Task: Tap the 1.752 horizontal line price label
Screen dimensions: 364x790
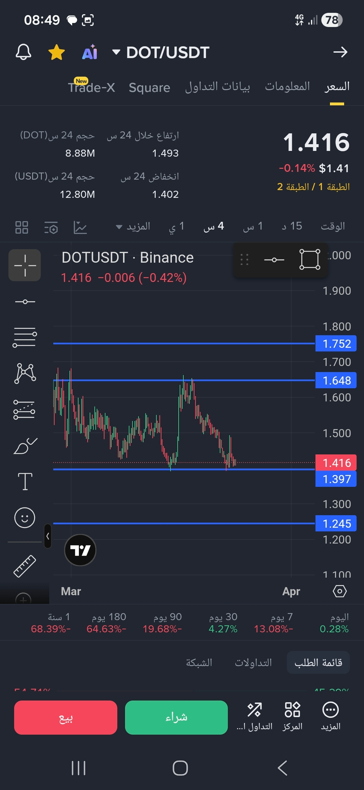Action: [x=336, y=344]
